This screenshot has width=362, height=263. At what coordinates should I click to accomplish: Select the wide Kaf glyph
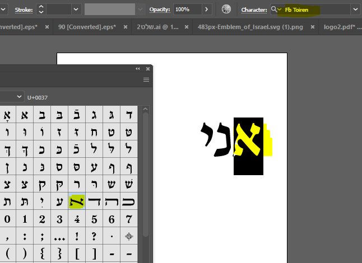[129, 201]
